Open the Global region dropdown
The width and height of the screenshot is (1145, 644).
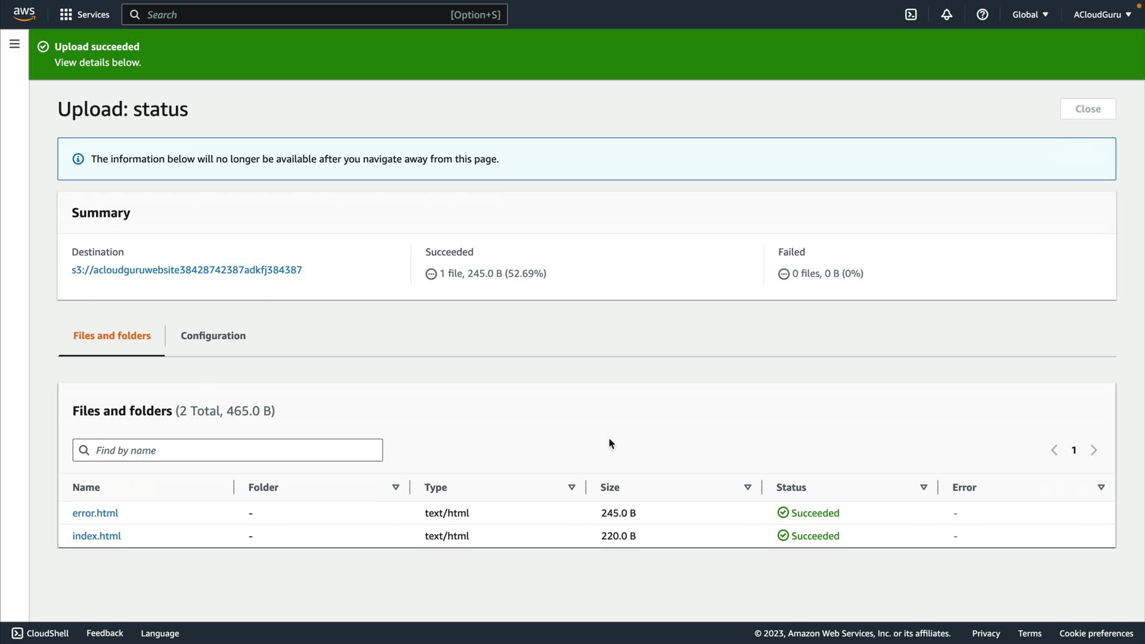pyautogui.click(x=1030, y=14)
